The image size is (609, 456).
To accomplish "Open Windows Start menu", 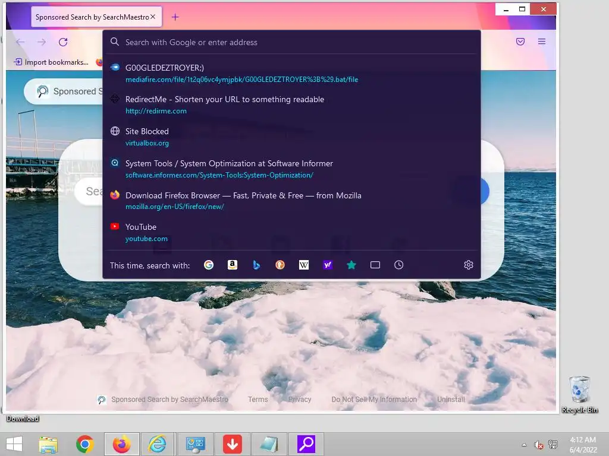I will (14, 444).
